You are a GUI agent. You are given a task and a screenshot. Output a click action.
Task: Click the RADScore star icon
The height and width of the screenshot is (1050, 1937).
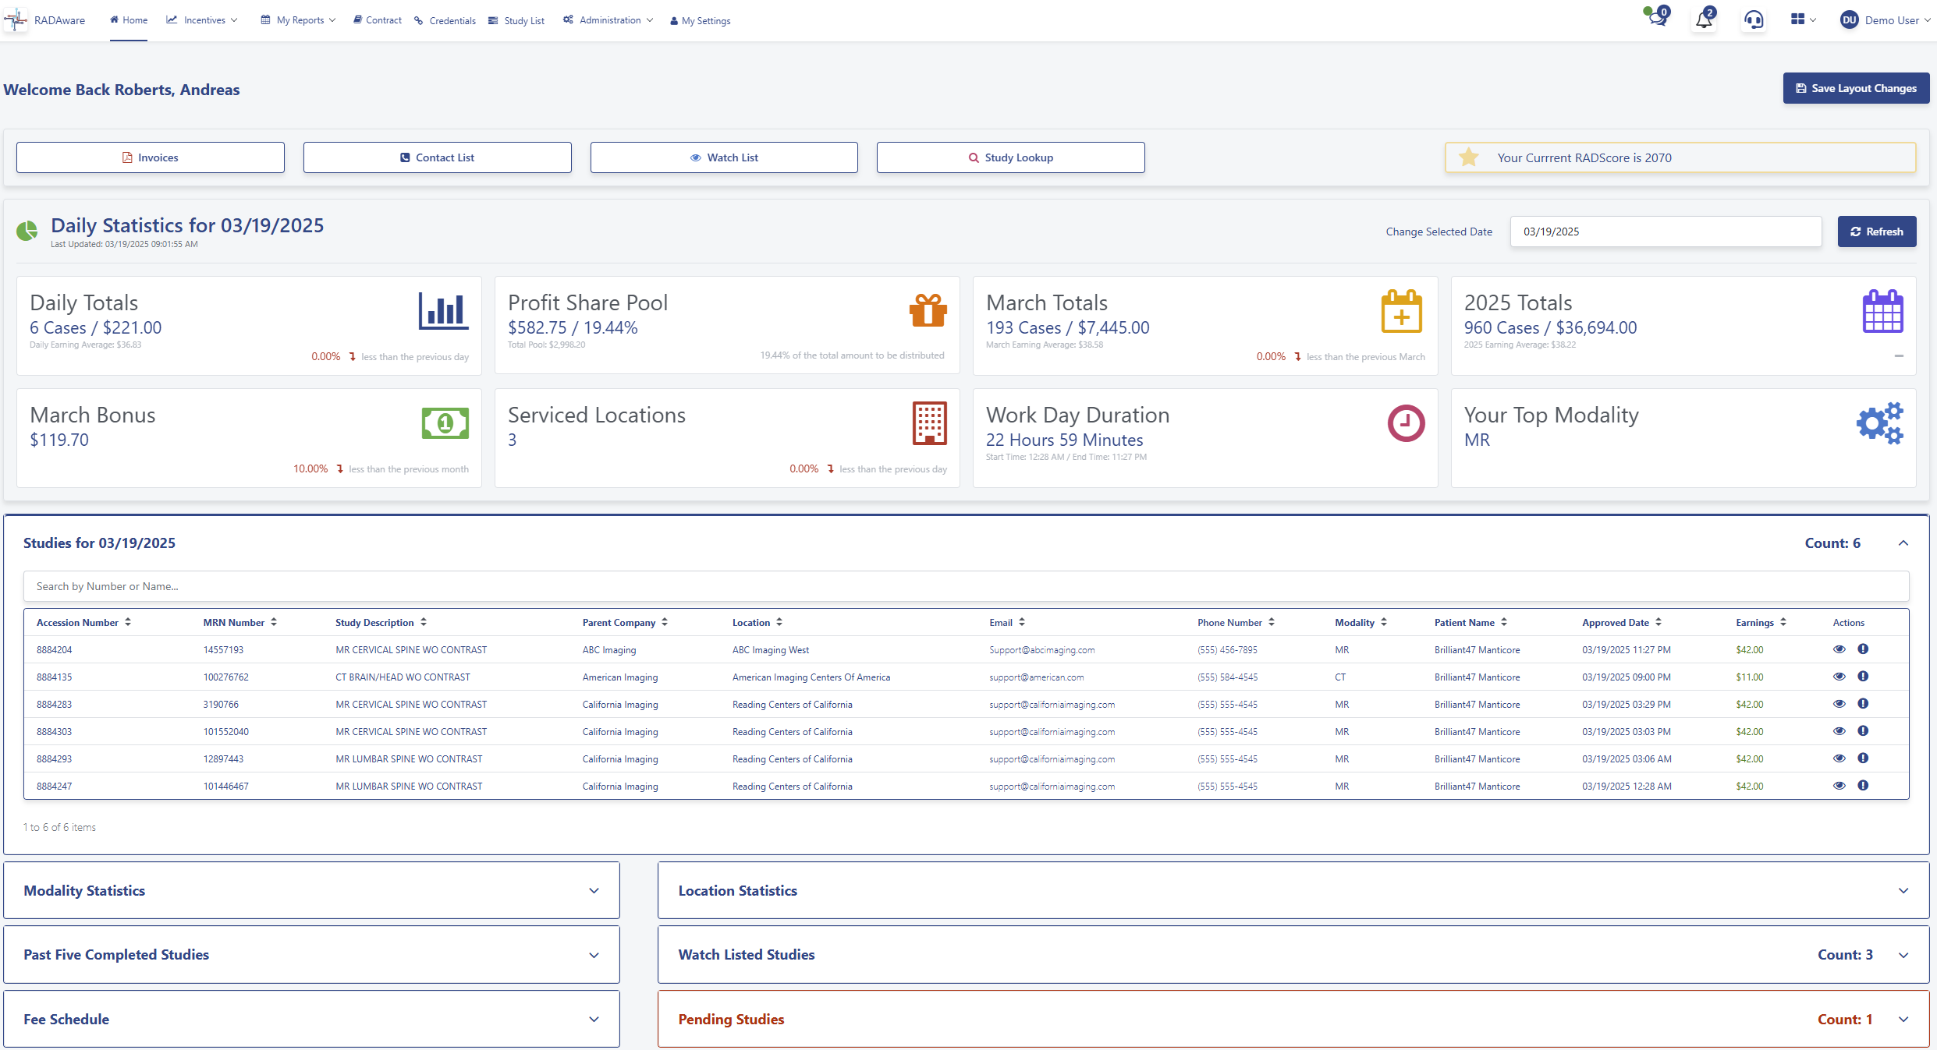coord(1469,157)
